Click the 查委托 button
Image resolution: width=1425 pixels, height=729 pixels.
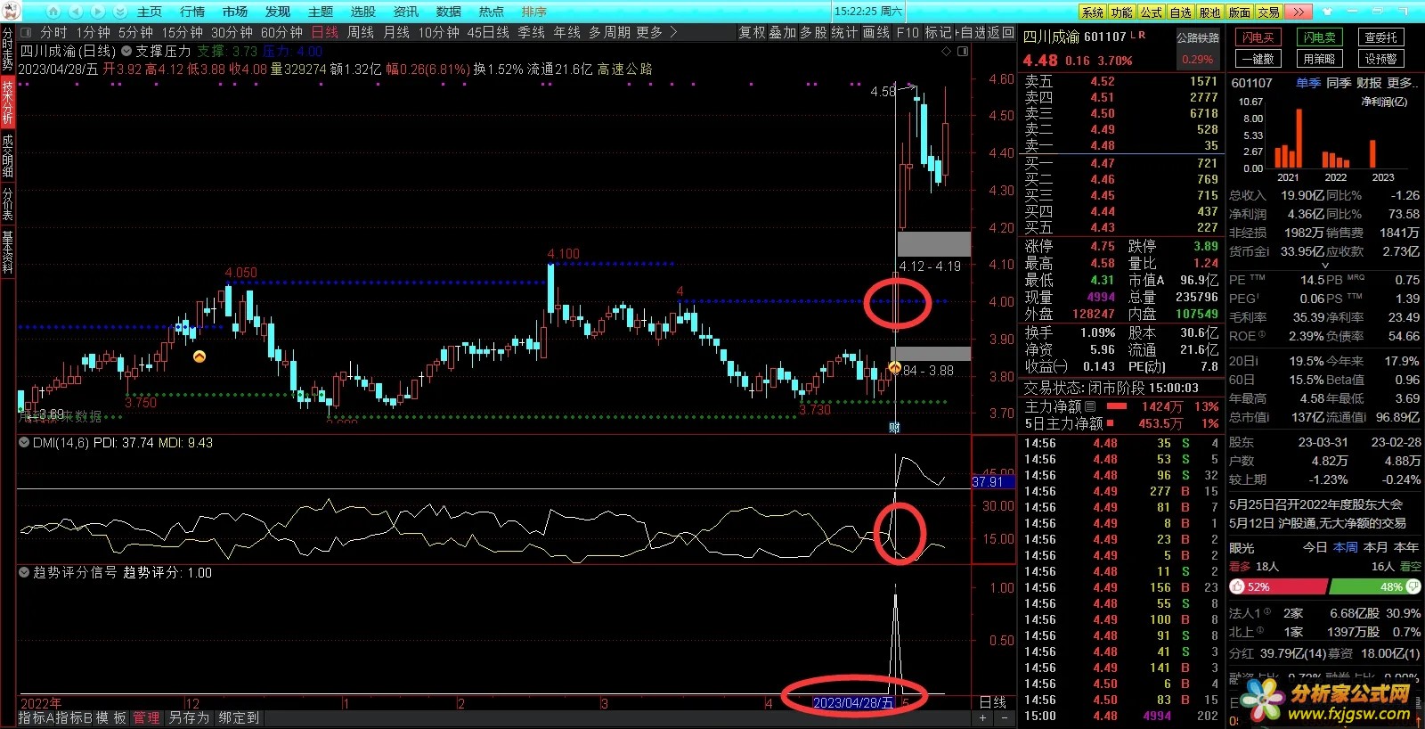tap(1380, 37)
